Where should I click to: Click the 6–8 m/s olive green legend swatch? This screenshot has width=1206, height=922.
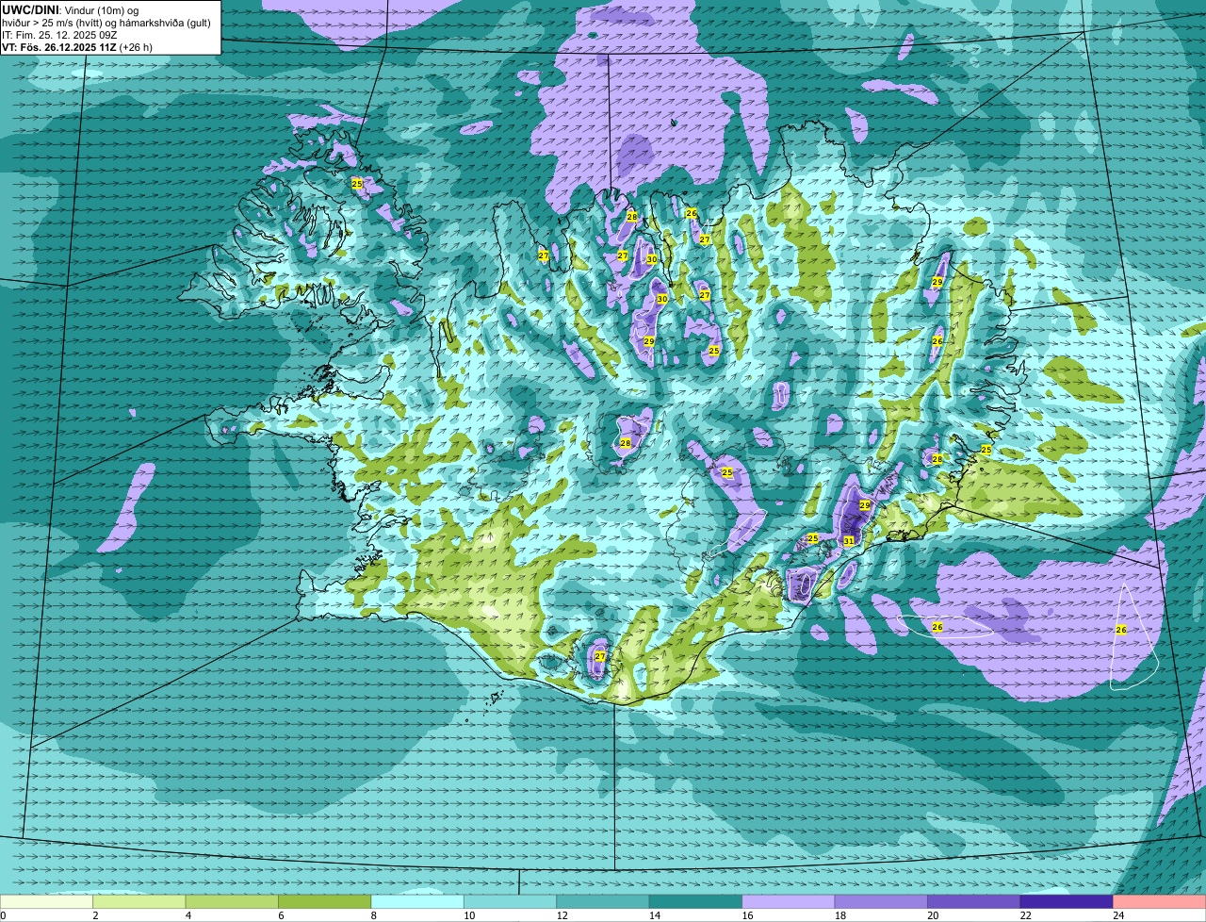[x=325, y=902]
